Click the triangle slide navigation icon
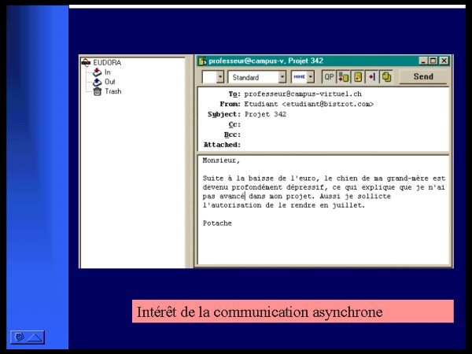Screen dimensions: 472x354 [x=35, y=337]
